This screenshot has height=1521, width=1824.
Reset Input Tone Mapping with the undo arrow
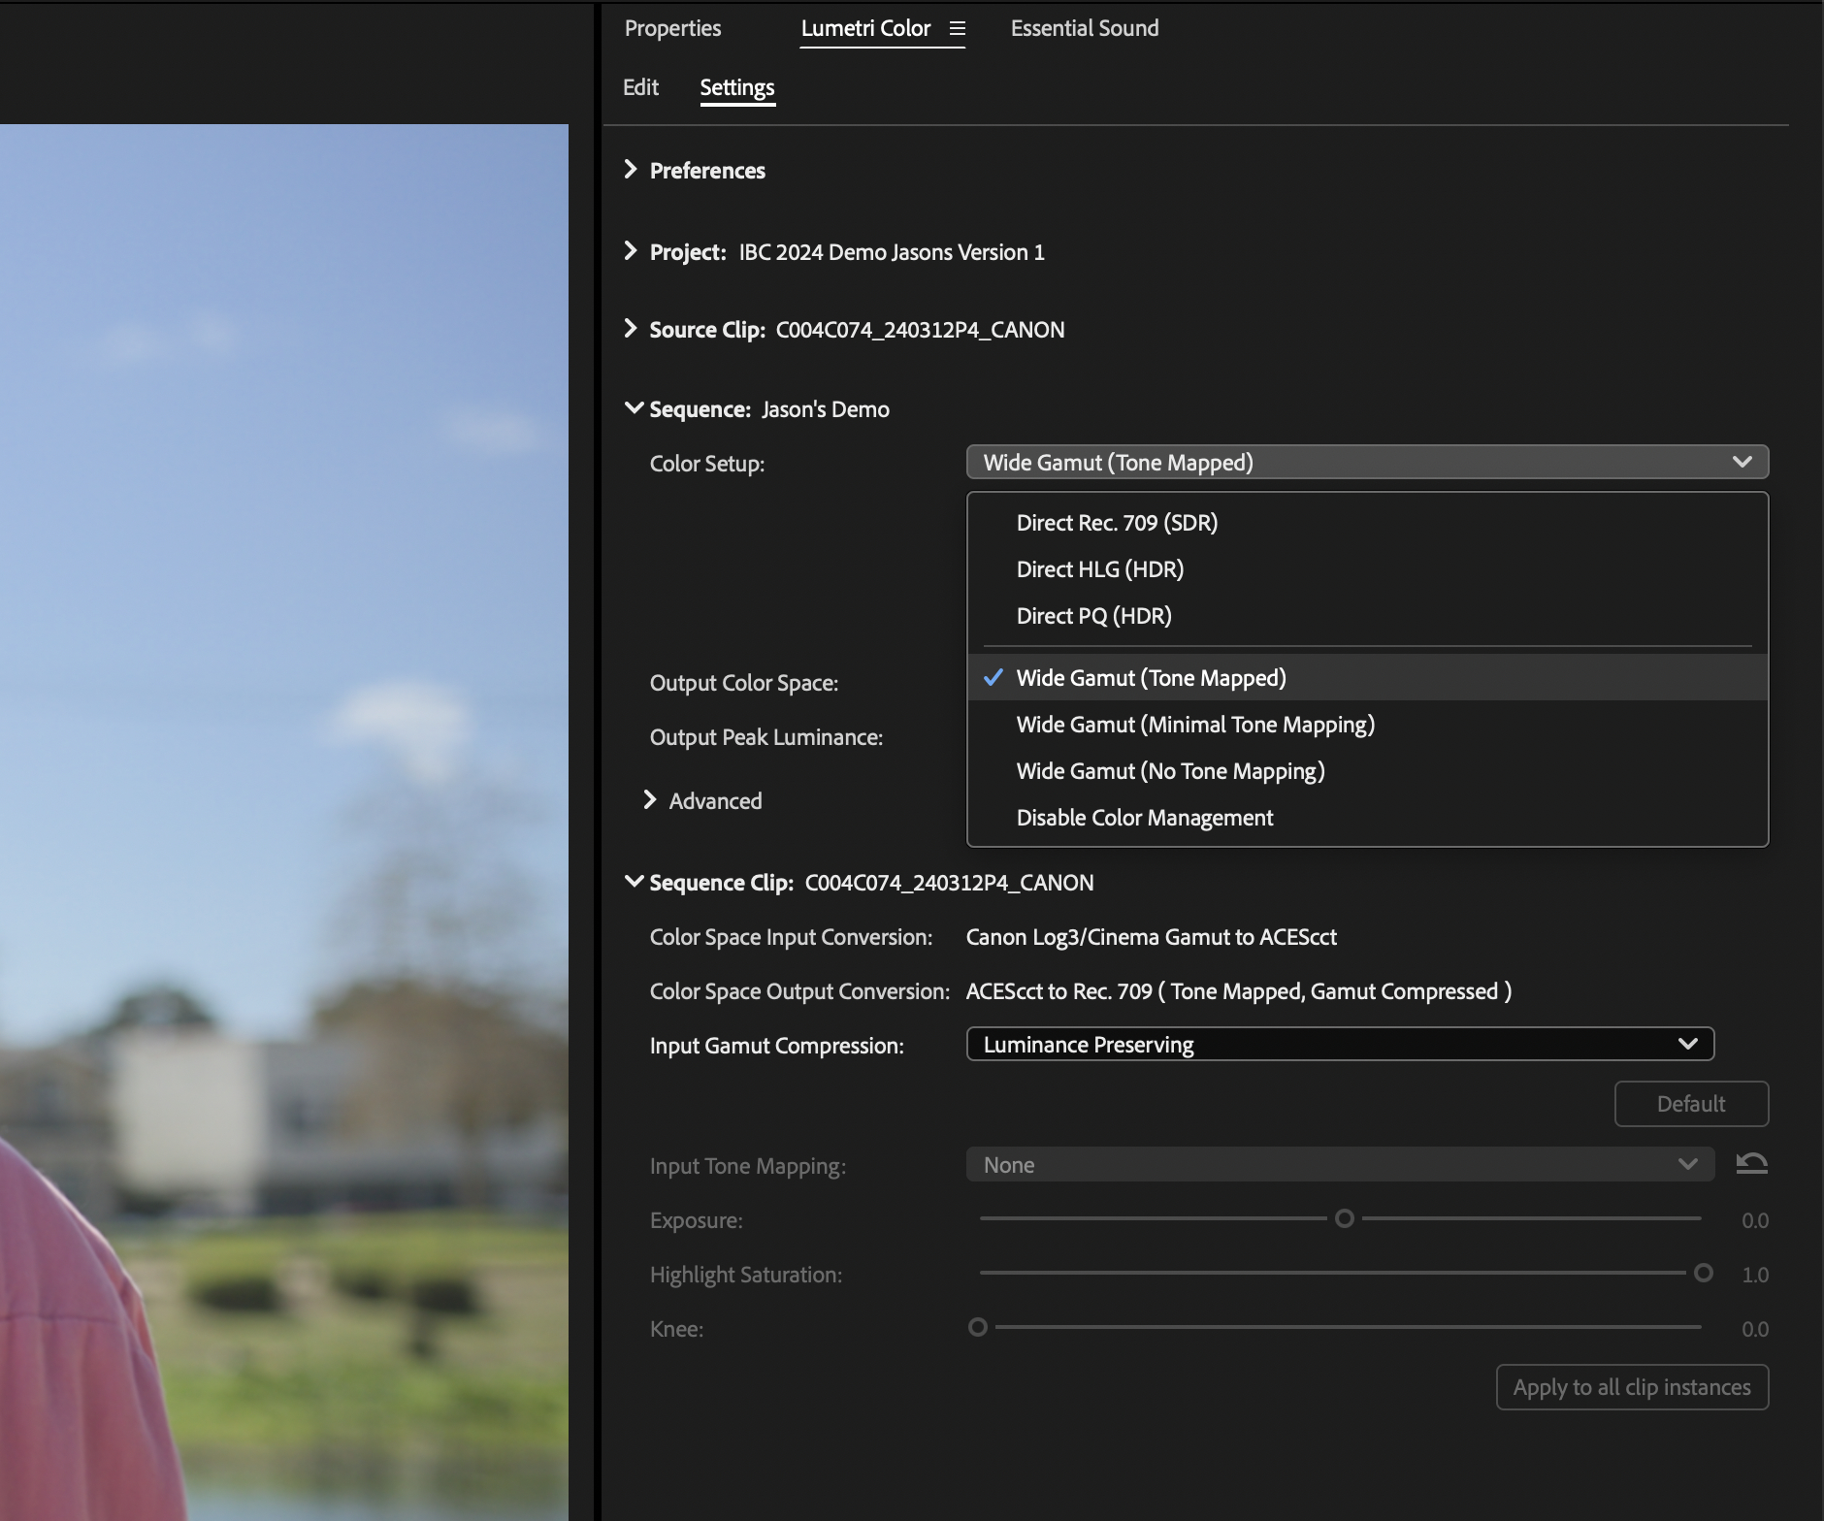(x=1751, y=1163)
